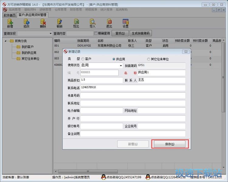
Task: Open the 设置 (Settings) toolbar icon
Action: point(126,23)
